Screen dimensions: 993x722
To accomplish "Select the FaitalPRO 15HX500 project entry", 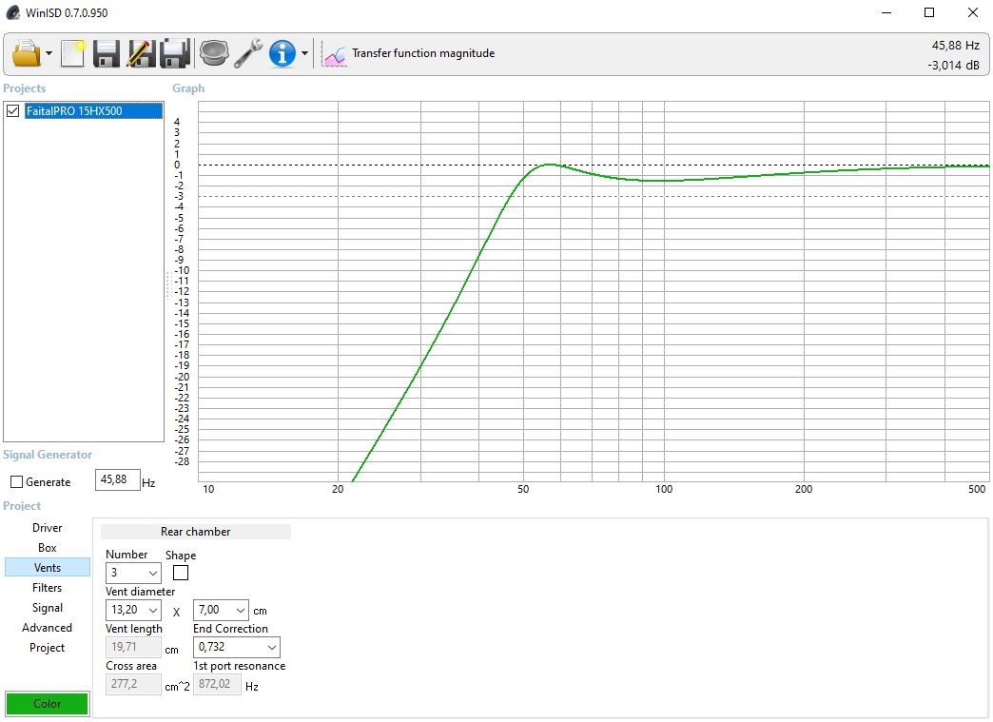I will (94, 111).
